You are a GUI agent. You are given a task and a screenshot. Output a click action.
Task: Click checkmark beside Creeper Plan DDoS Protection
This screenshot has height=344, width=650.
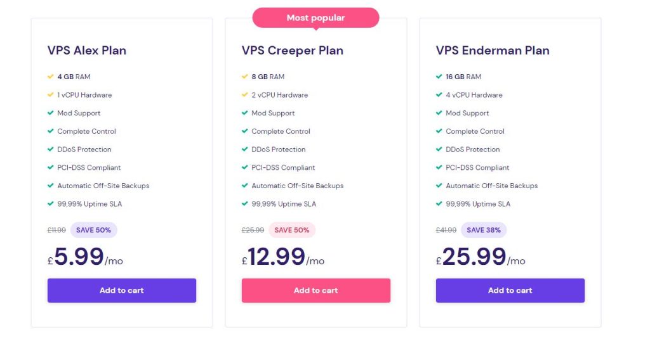point(244,150)
